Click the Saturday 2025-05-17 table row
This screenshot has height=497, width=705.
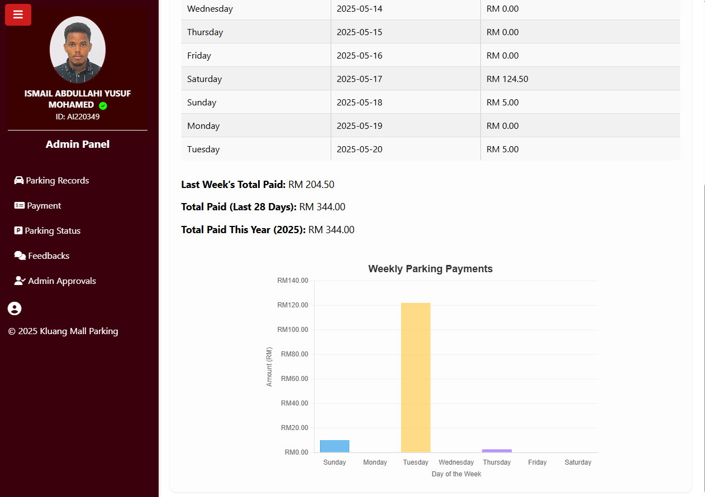tap(431, 79)
